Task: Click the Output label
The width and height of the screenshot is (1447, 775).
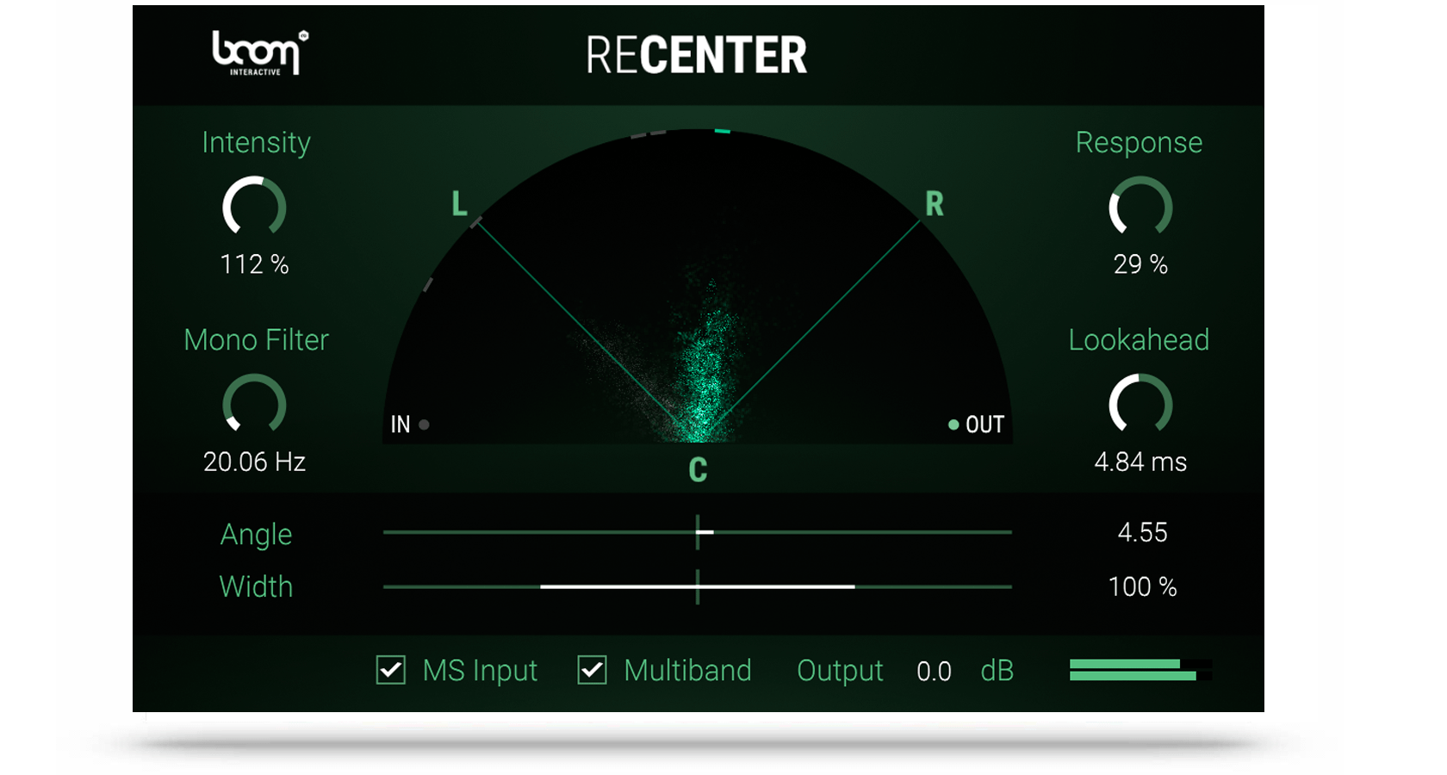Action: click(x=840, y=671)
